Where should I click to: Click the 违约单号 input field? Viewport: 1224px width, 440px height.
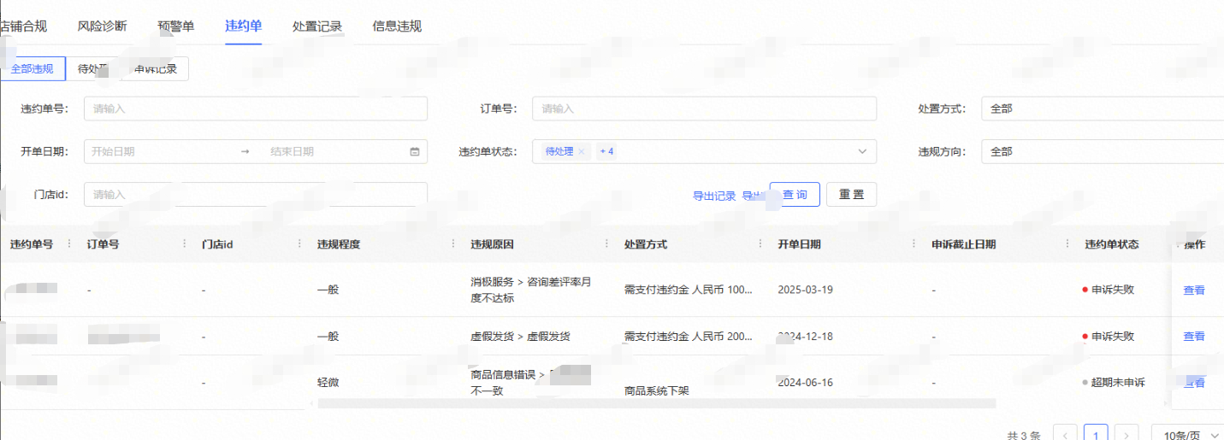[256, 109]
